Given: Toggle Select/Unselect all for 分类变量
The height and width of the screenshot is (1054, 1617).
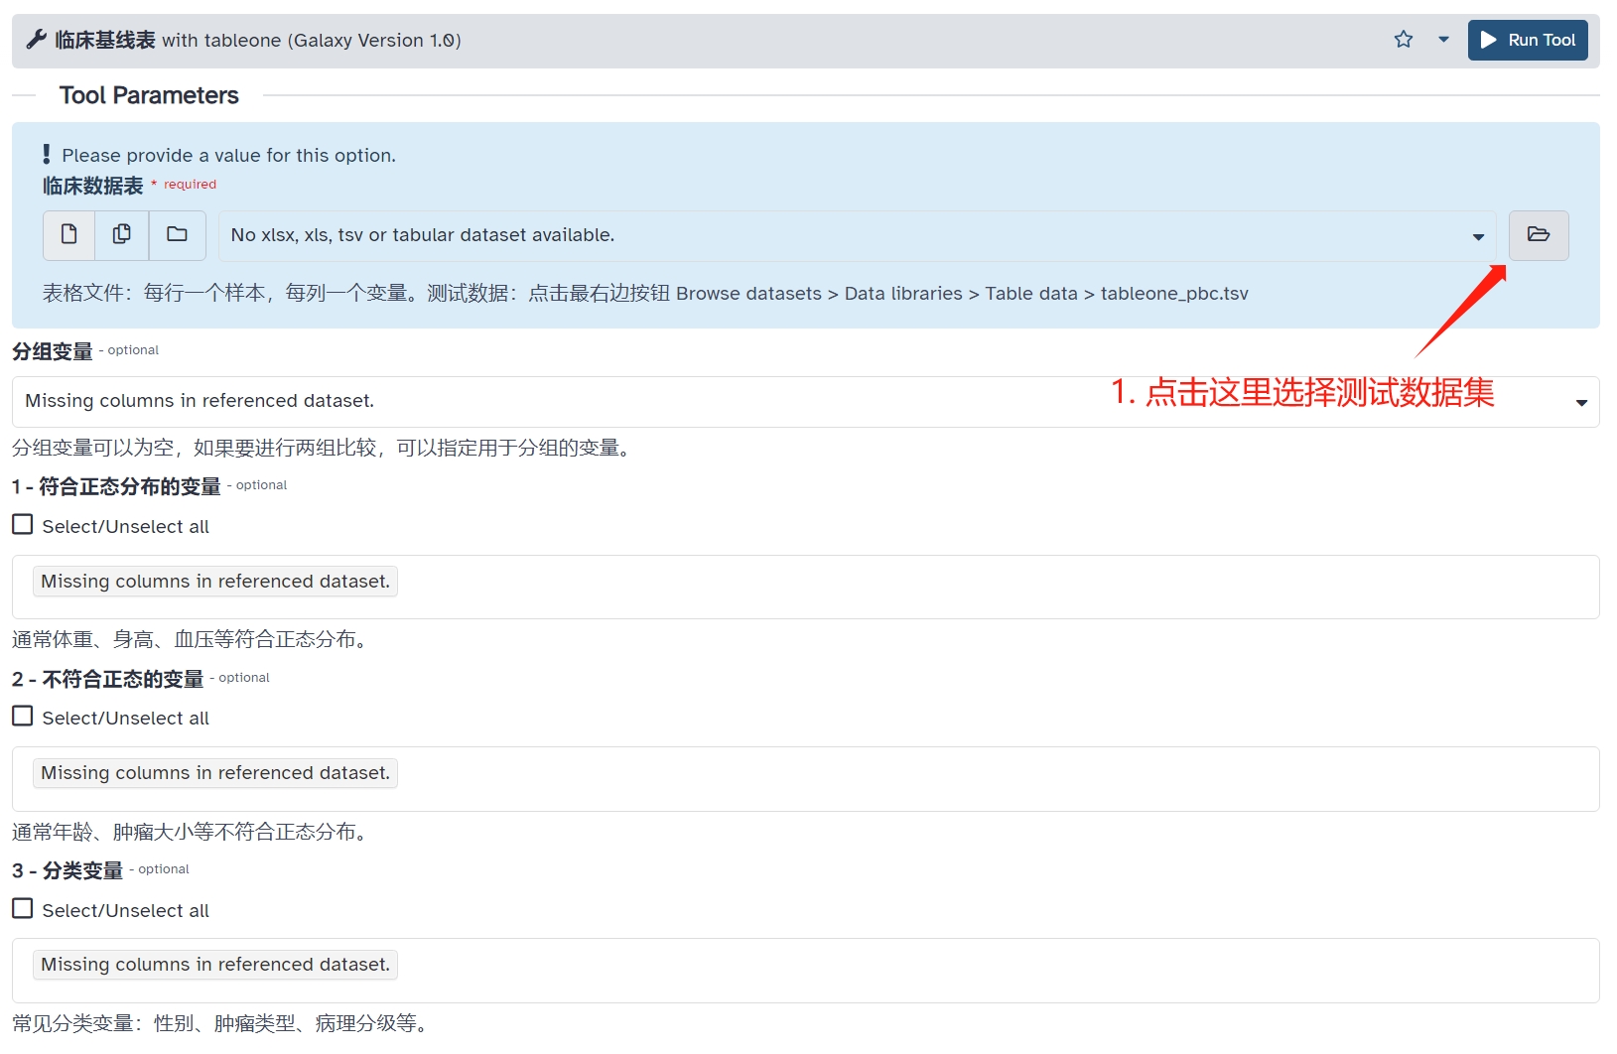Looking at the screenshot, I should (23, 909).
